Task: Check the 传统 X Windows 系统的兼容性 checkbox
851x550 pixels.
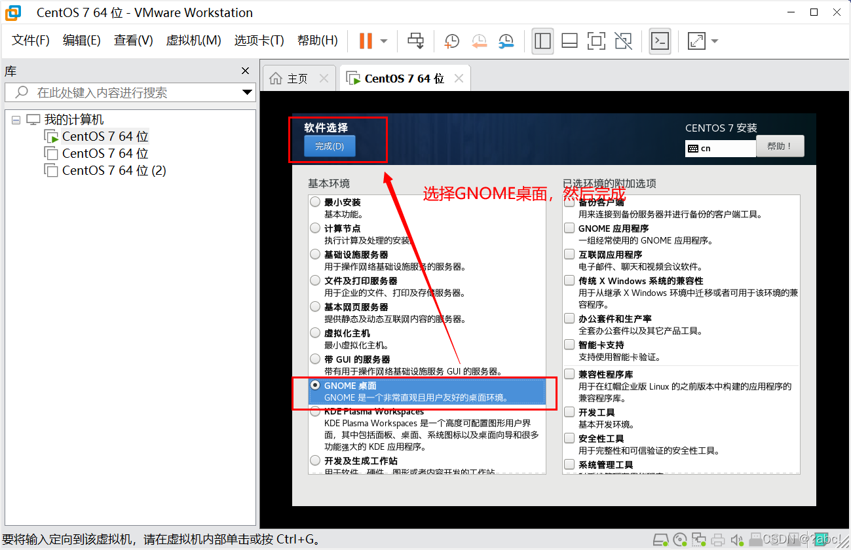Action: (x=569, y=281)
